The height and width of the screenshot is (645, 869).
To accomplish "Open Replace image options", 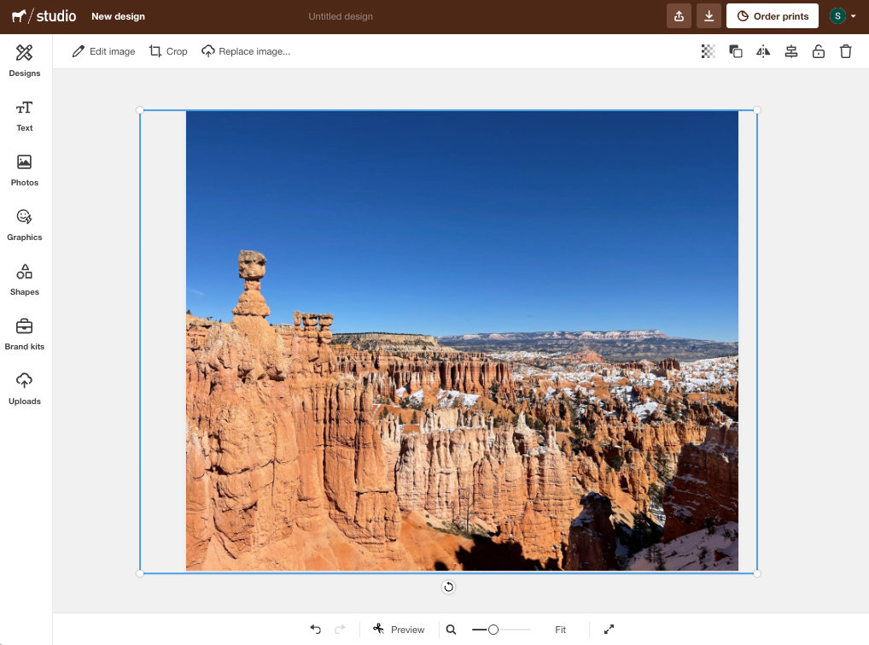I will tap(247, 51).
